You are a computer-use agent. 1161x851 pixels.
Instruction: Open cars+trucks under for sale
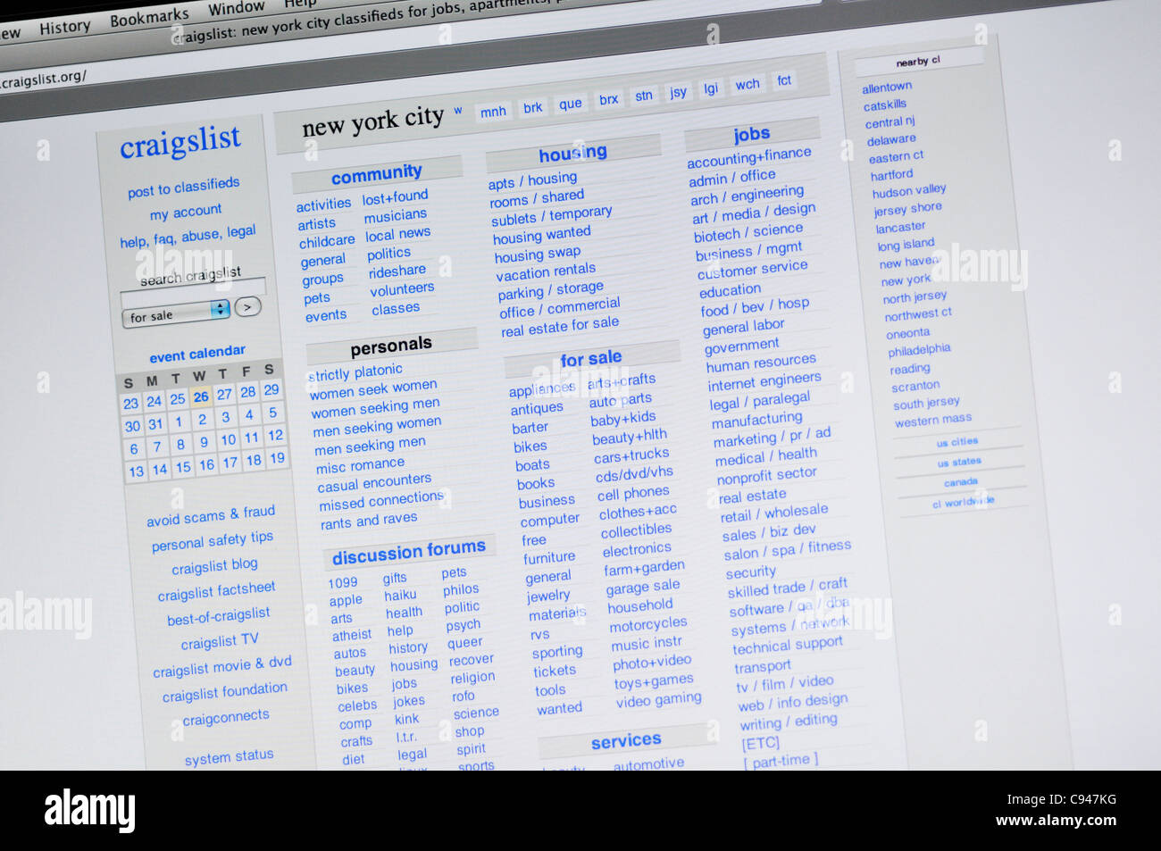pyautogui.click(x=631, y=456)
